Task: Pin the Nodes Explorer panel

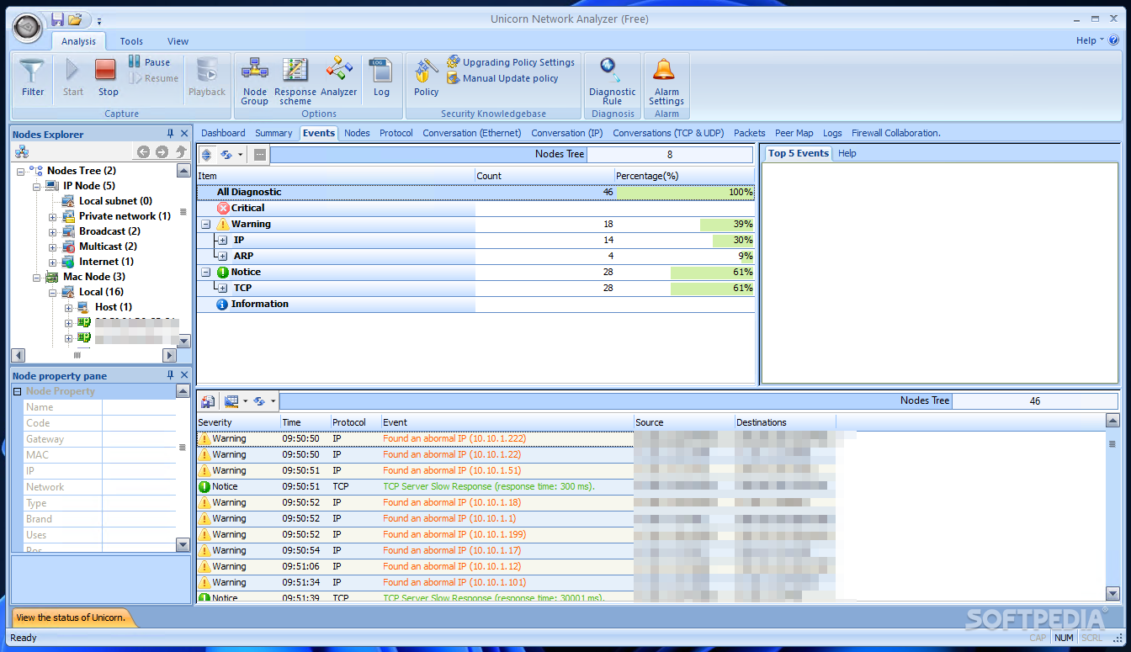Action: click(x=171, y=134)
